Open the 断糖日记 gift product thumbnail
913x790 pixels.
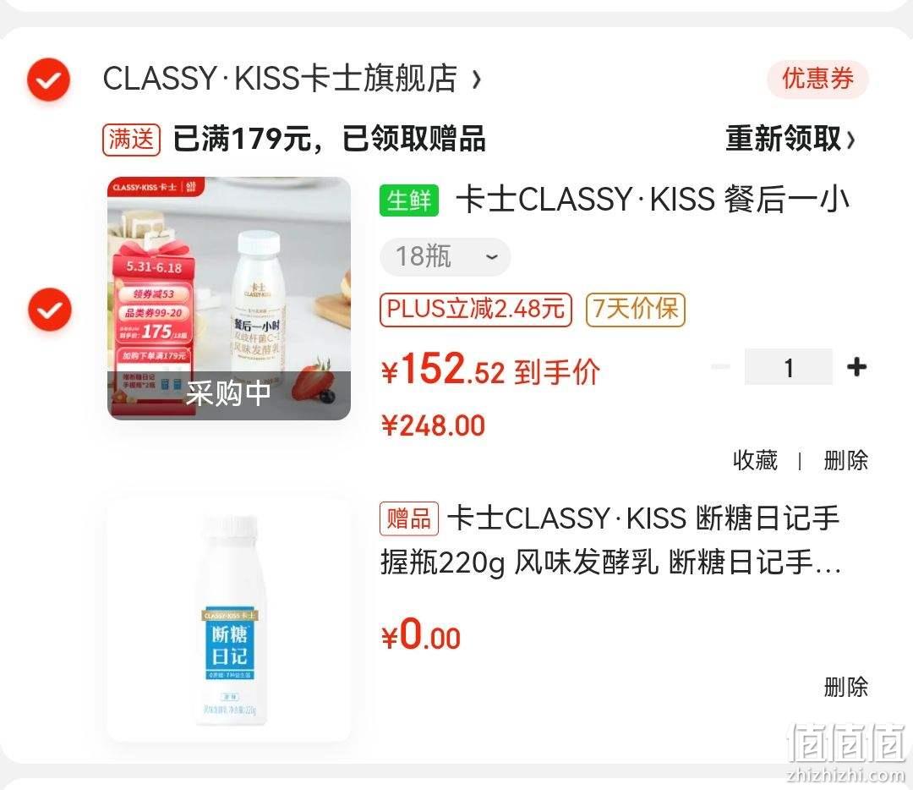pos(229,620)
